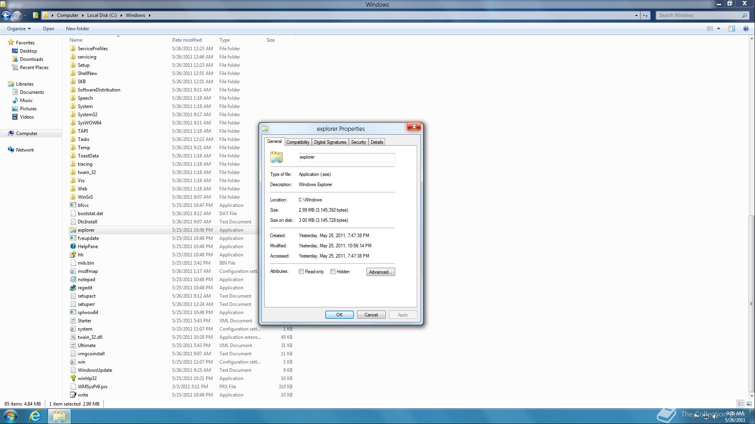Click the Open toolbar button

(x=48, y=29)
